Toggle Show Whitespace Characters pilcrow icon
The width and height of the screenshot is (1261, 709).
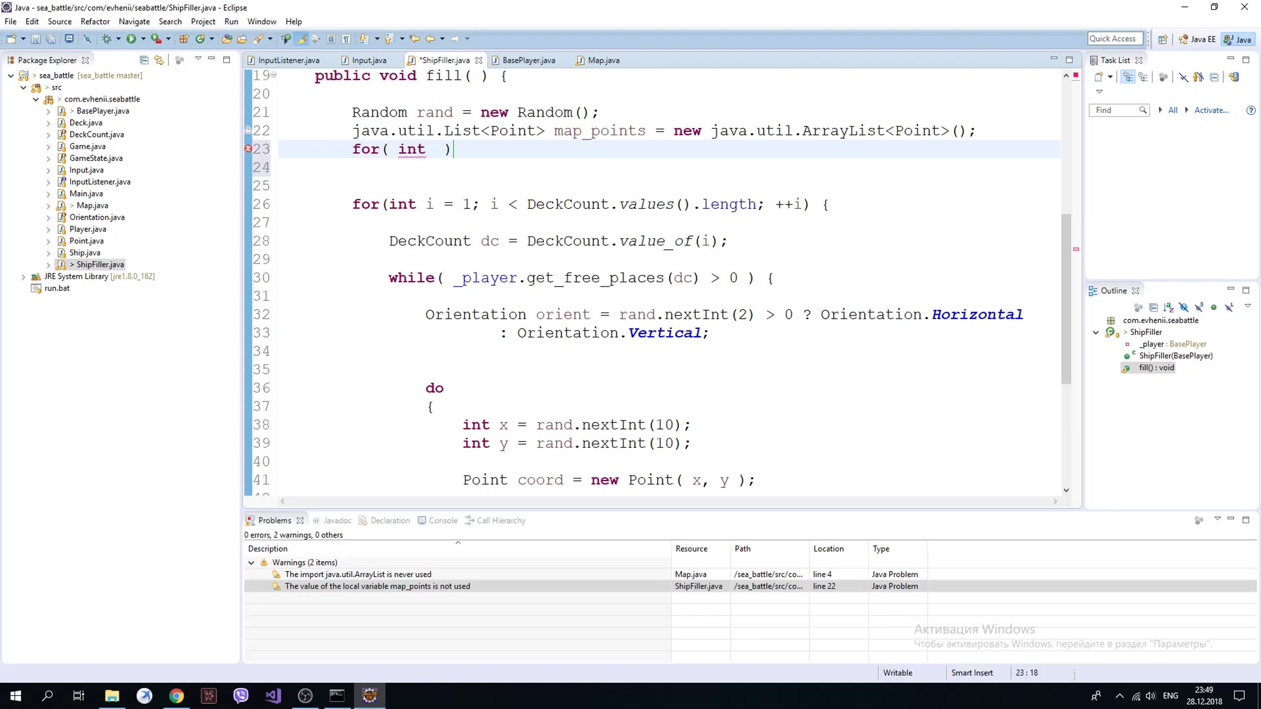click(x=346, y=39)
